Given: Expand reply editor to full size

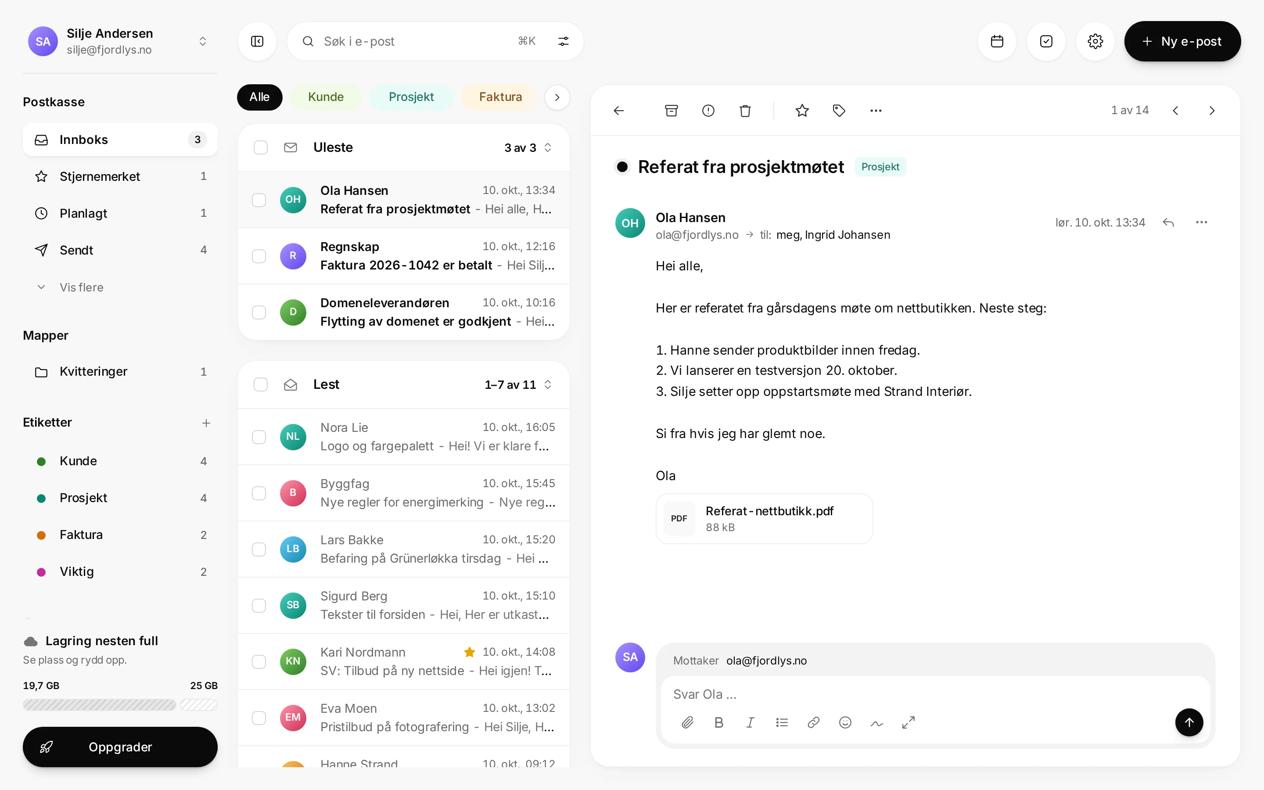Looking at the screenshot, I should [x=908, y=722].
